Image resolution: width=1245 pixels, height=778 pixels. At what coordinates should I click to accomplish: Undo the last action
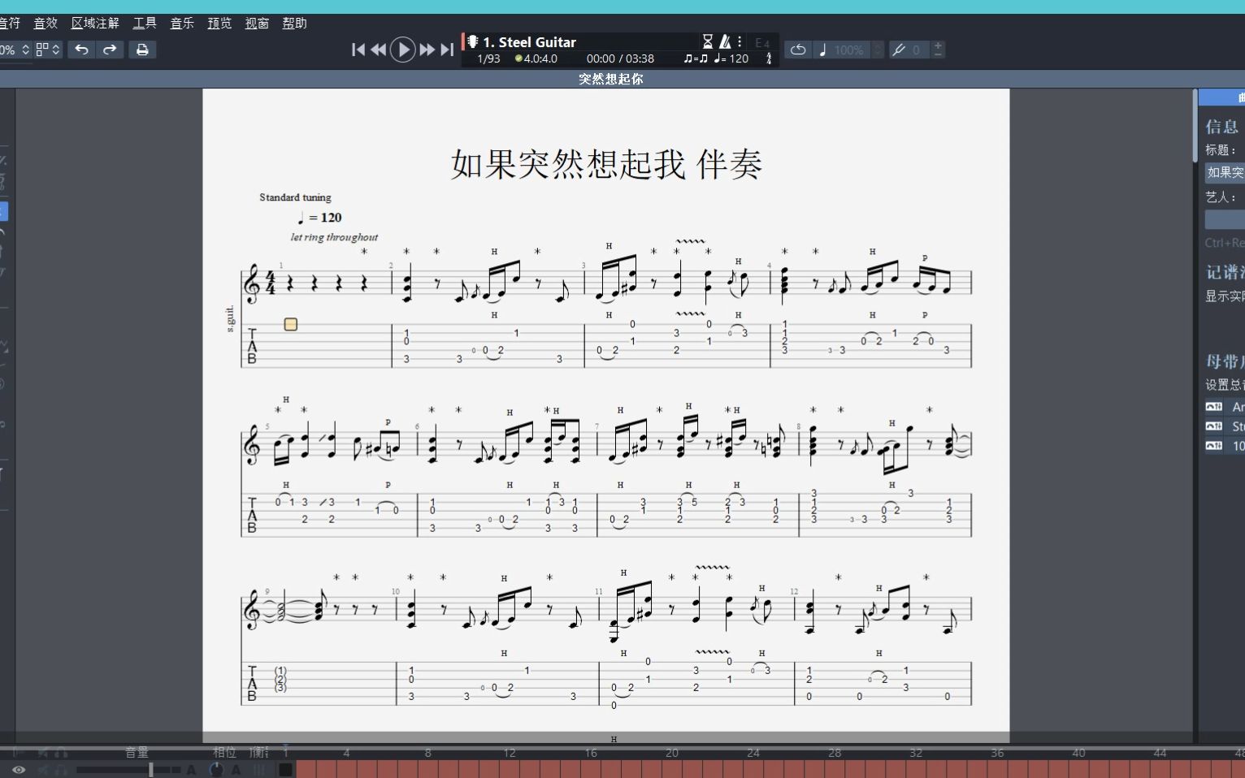pos(81,50)
